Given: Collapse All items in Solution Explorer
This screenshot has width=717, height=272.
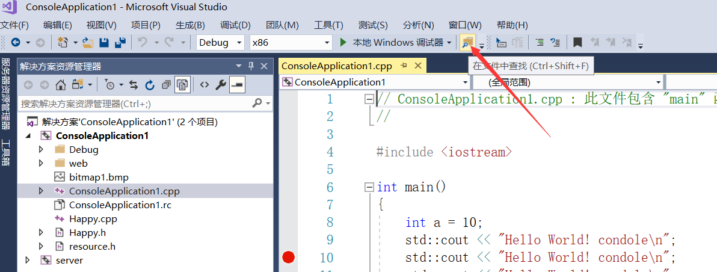Looking at the screenshot, I should tap(166, 85).
